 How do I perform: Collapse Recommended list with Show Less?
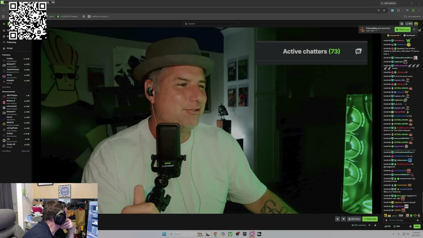[x=25, y=151]
